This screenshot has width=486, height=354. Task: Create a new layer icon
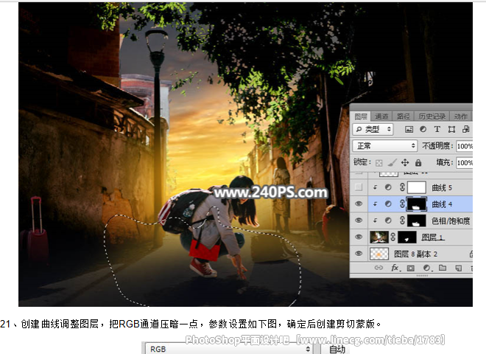tap(459, 268)
